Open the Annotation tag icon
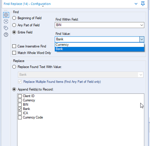Screen dimensions: 150x146 point(6,28)
